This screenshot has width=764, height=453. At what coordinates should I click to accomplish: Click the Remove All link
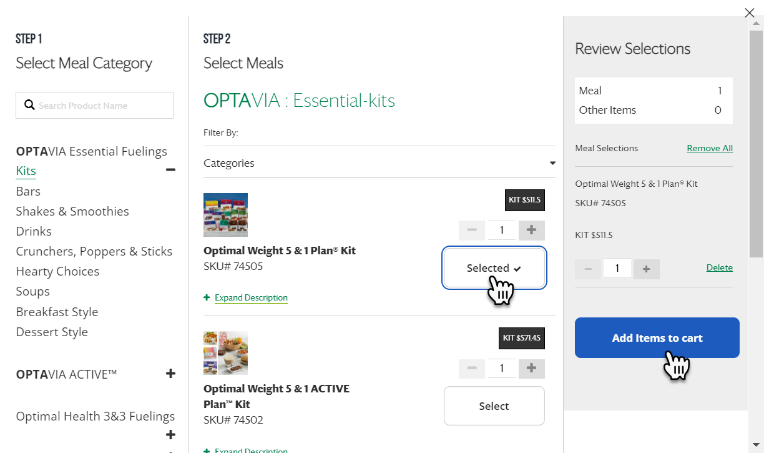point(710,148)
